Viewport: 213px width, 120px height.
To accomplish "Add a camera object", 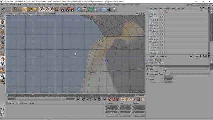I will [x=109, y=9].
